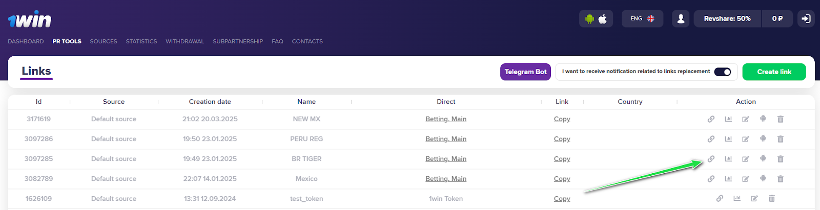
Task: Click ID cell 3171619
Action: 38,119
